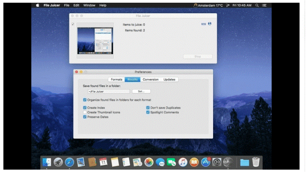Switch to the Conversion tab

pos(151,79)
